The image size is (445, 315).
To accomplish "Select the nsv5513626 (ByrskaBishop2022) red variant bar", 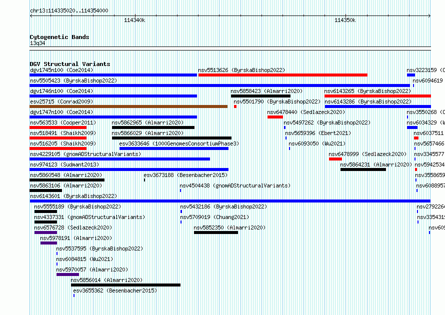I will tap(282, 75).
